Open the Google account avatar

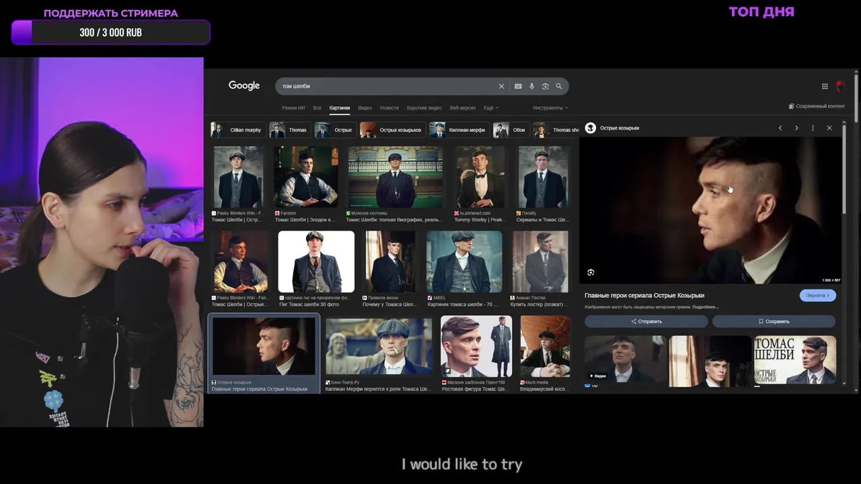pyautogui.click(x=839, y=86)
